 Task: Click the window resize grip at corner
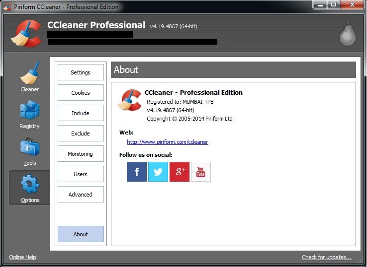pyautogui.click(x=361, y=261)
